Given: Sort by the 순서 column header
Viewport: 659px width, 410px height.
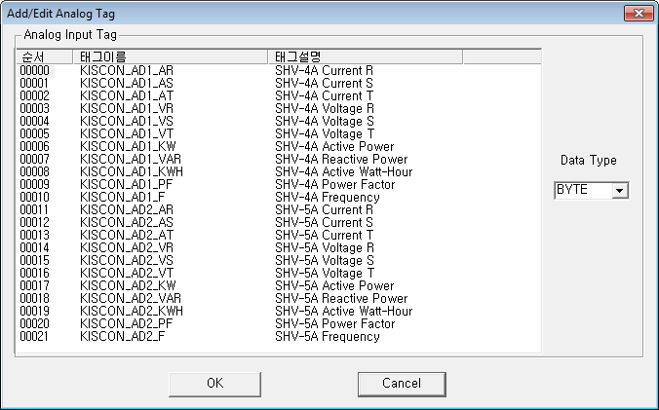Looking at the screenshot, I should [44, 56].
